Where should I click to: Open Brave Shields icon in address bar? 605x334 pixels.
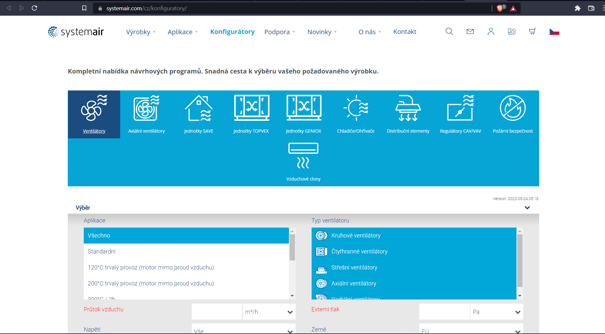click(x=500, y=8)
